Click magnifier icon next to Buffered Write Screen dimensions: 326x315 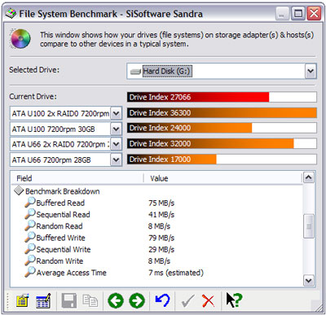coord(30,238)
